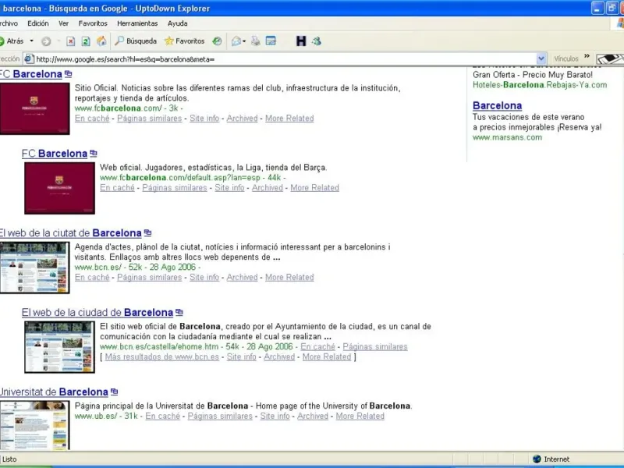Open the Ver menu

click(64, 23)
